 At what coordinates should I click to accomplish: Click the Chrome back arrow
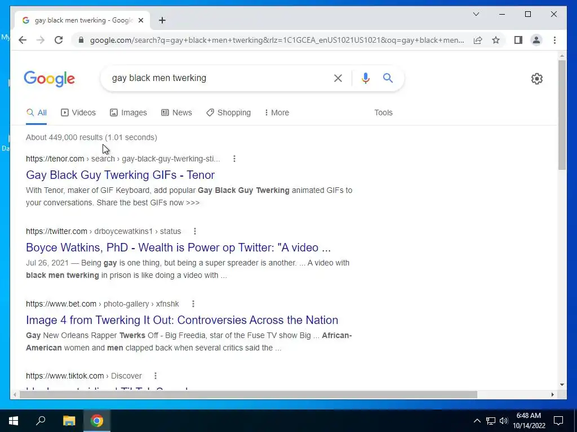[23, 40]
